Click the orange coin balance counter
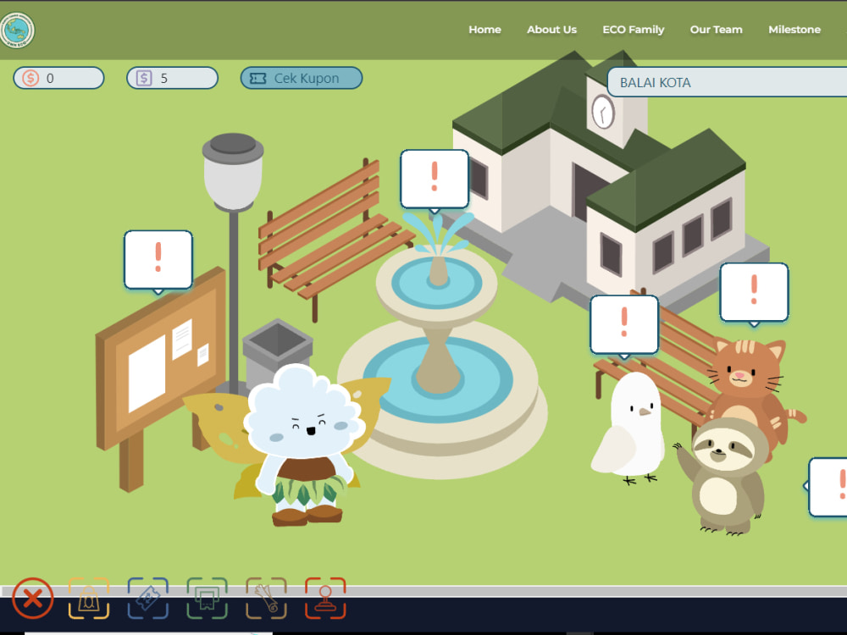The image size is (847, 635). pyautogui.click(x=59, y=78)
